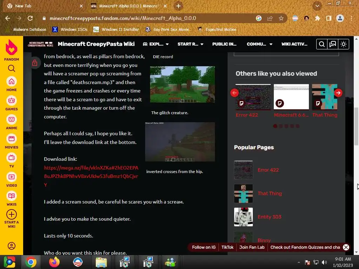
Task: Open the Wikis section icon
Action: [12, 196]
